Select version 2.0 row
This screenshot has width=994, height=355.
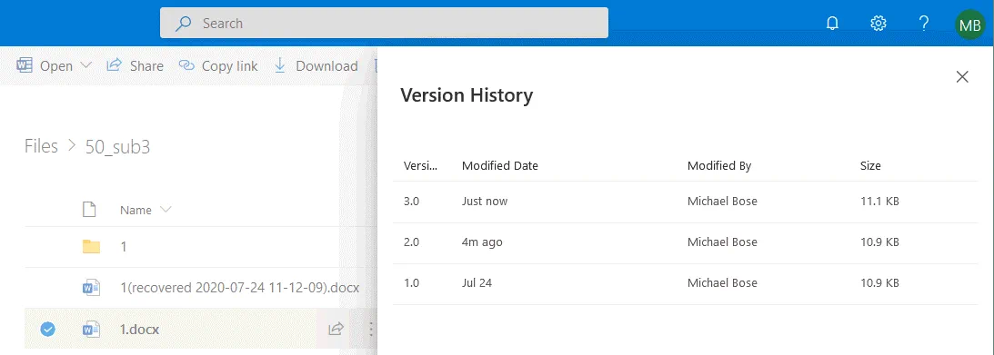(686, 243)
